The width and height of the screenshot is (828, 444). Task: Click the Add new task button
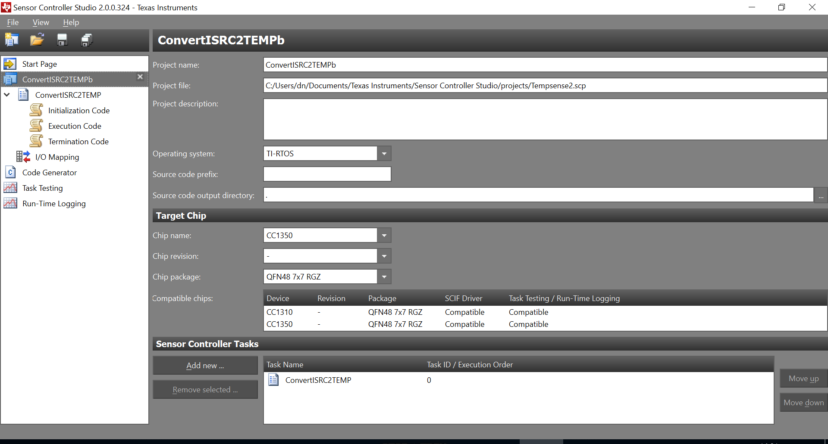tap(205, 365)
